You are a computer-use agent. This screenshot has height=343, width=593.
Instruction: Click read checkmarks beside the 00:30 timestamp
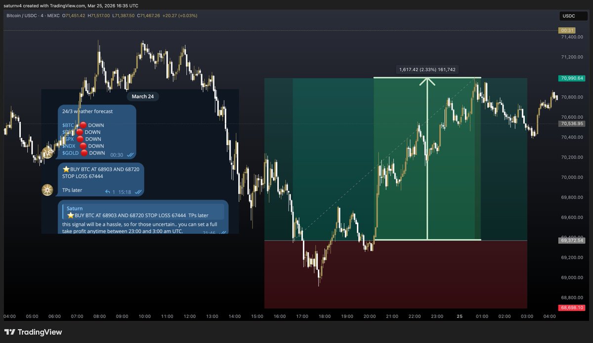click(130, 155)
